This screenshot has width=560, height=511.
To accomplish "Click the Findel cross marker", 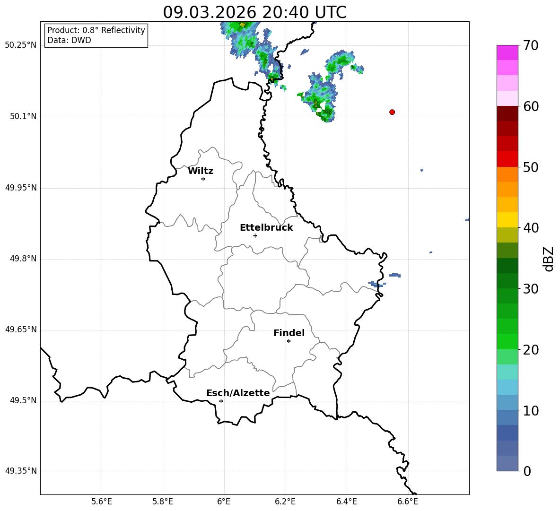I will tap(289, 341).
